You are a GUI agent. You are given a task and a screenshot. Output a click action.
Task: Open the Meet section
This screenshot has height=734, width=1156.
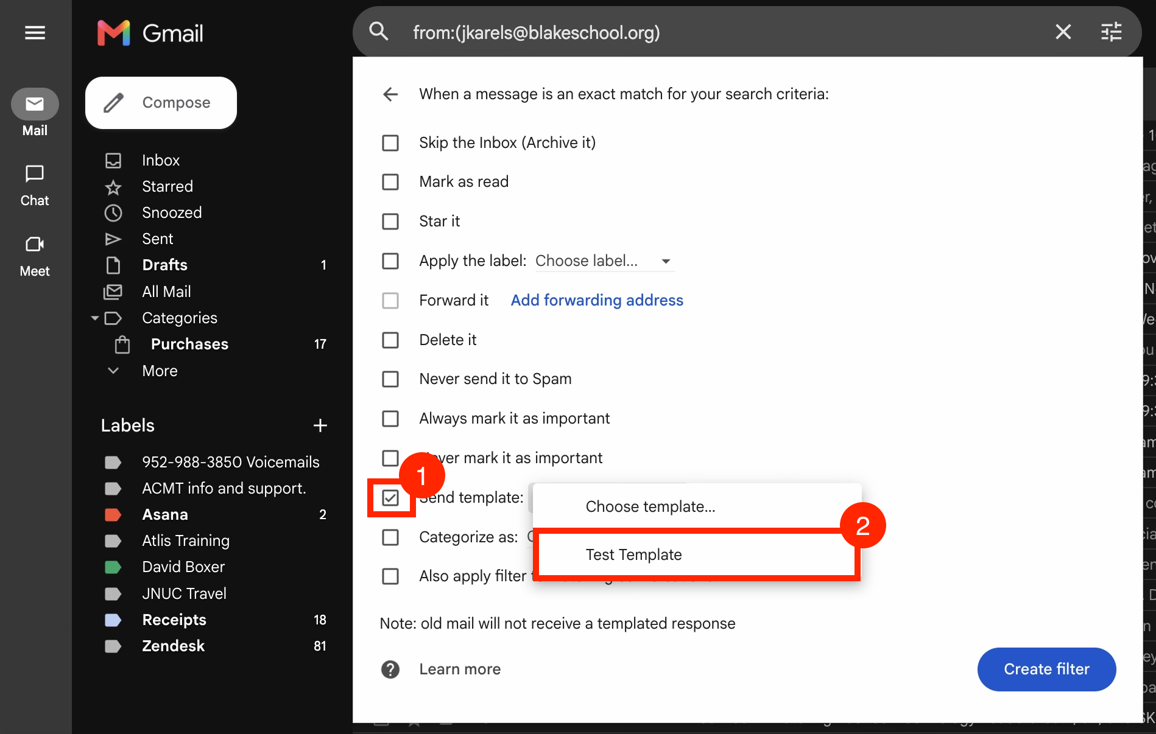click(x=35, y=256)
